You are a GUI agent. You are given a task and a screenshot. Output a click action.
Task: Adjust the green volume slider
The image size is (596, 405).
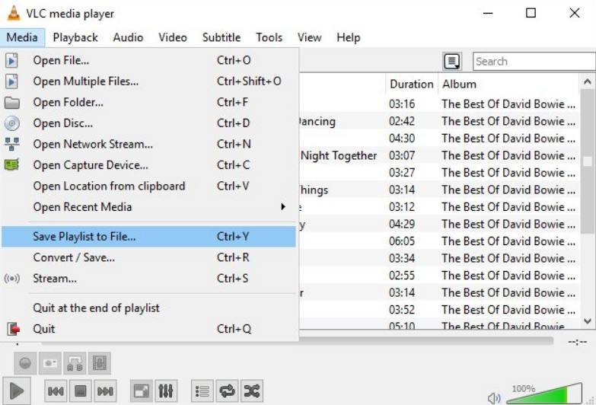[544, 394]
